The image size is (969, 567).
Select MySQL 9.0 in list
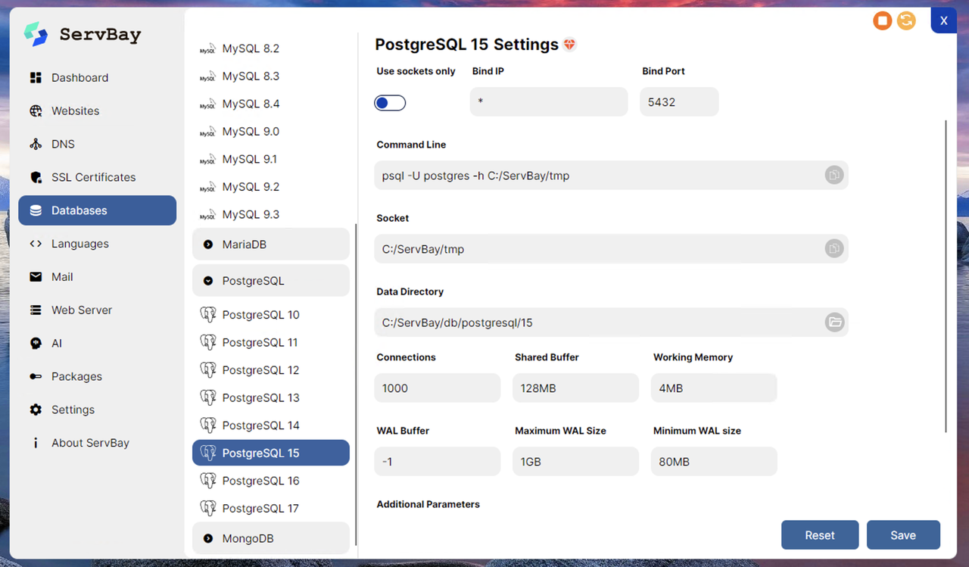point(271,132)
